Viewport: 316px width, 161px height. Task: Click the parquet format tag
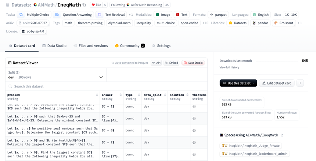[x=218, y=15]
